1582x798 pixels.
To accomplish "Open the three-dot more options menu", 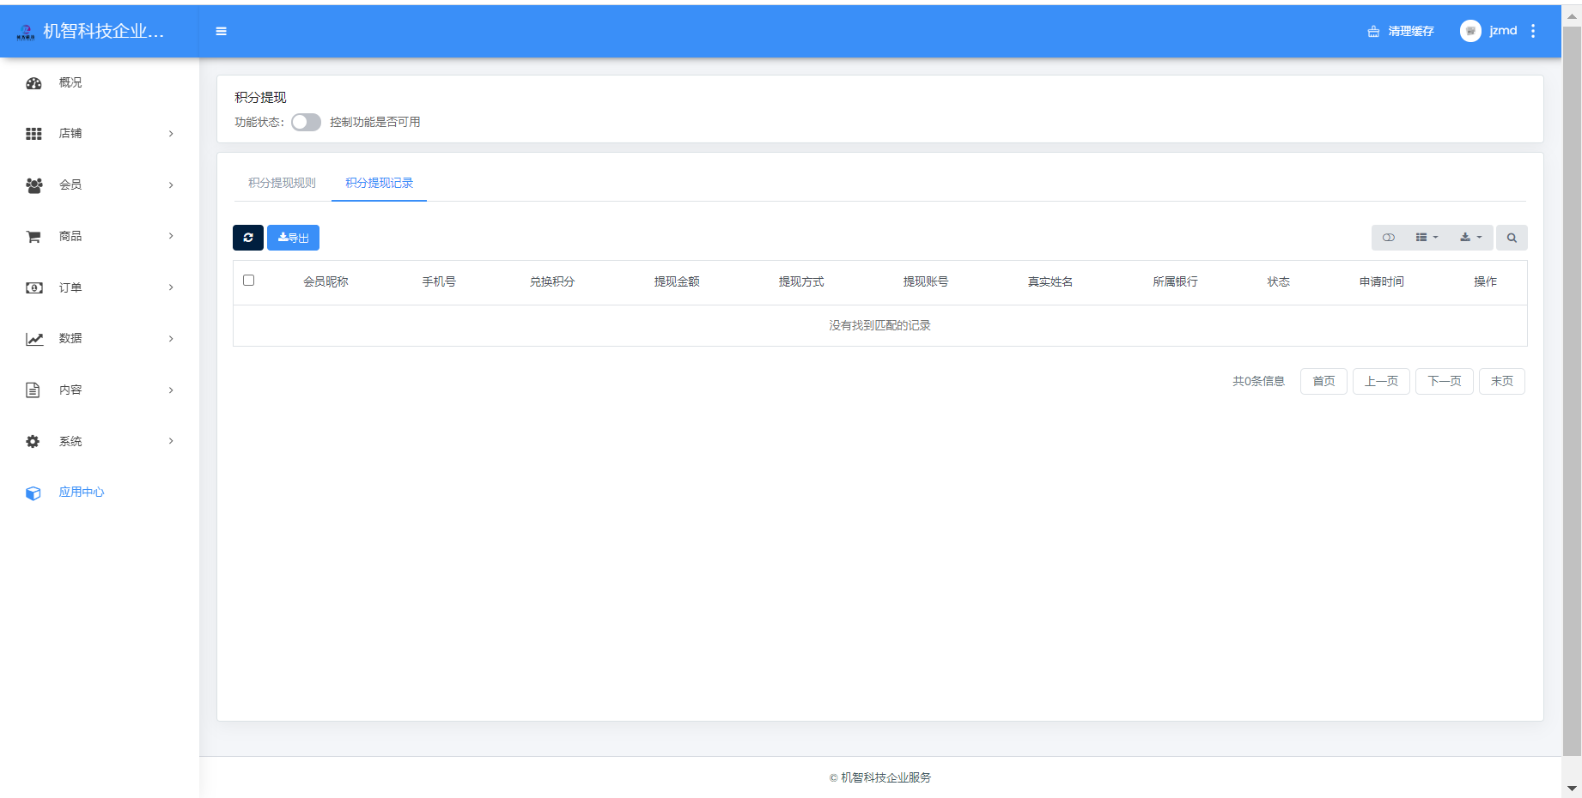I will click(1533, 31).
